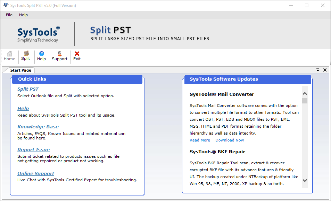The width and height of the screenshot is (331, 201).
Task: Read More about Mail Converter
Action: tap(200, 140)
